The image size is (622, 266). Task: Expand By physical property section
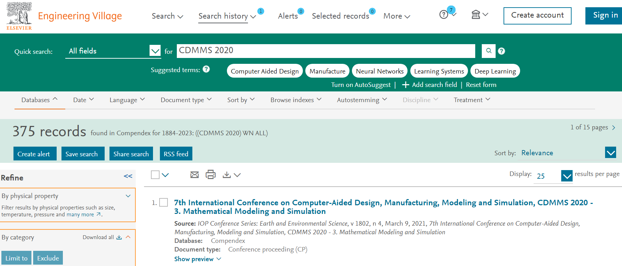[x=128, y=196]
